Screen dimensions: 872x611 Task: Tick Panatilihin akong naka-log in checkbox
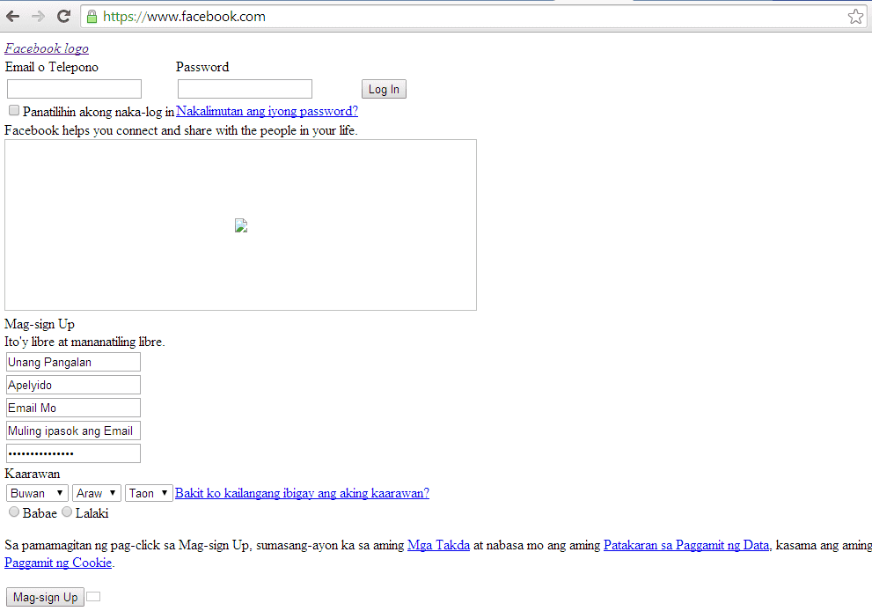coord(14,110)
